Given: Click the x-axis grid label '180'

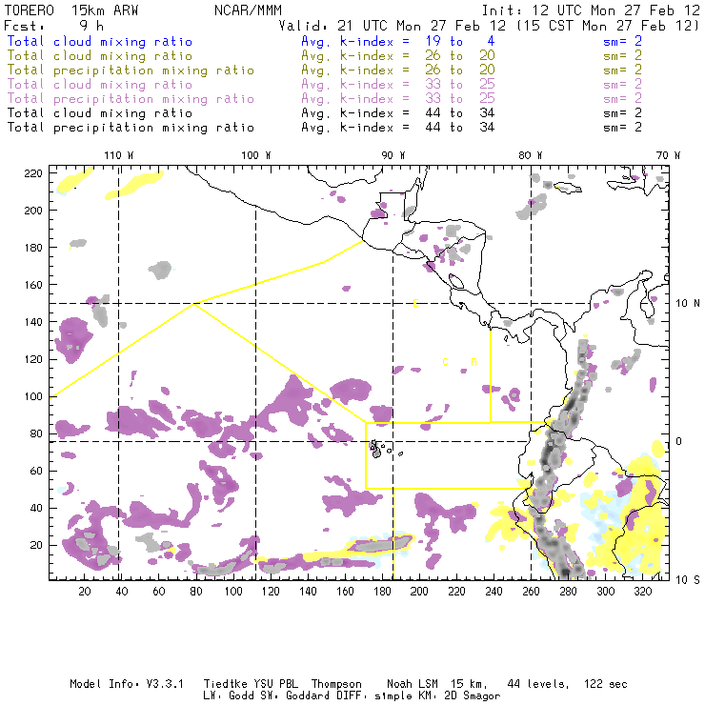Looking at the screenshot, I should (382, 592).
